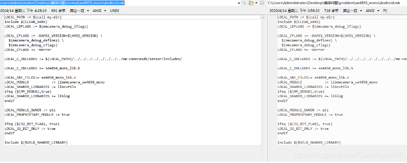Click the UNIX line ending label
The height and width of the screenshot is (163, 407).
[115, 11]
